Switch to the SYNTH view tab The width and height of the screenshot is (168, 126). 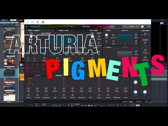pyautogui.click(x=118, y=27)
